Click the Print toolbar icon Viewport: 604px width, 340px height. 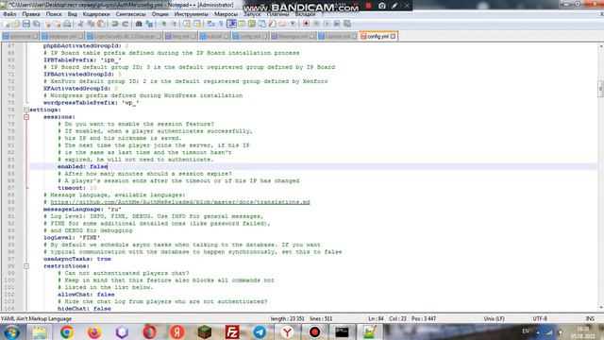67,24
